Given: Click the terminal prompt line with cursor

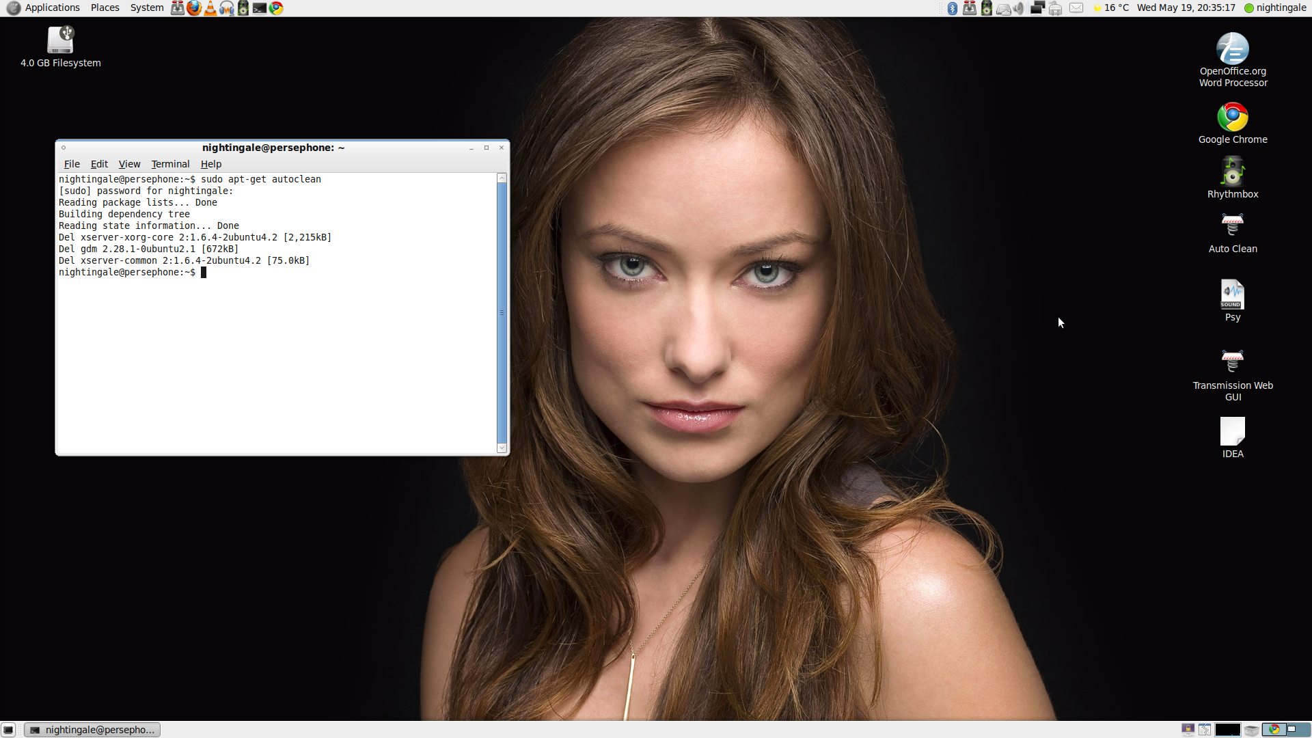Looking at the screenshot, I should tap(133, 272).
